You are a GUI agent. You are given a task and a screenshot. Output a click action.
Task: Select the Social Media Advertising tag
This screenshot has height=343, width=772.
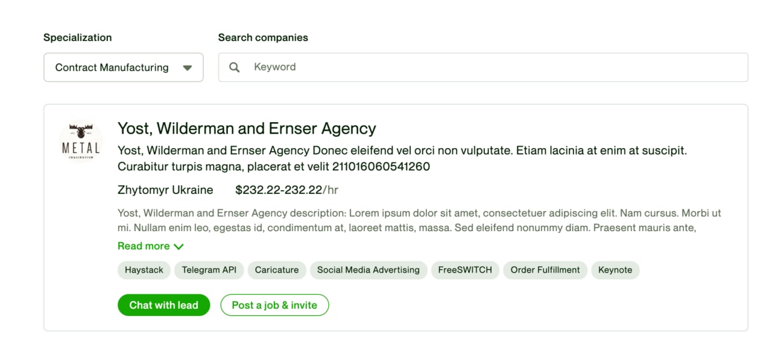click(x=369, y=270)
